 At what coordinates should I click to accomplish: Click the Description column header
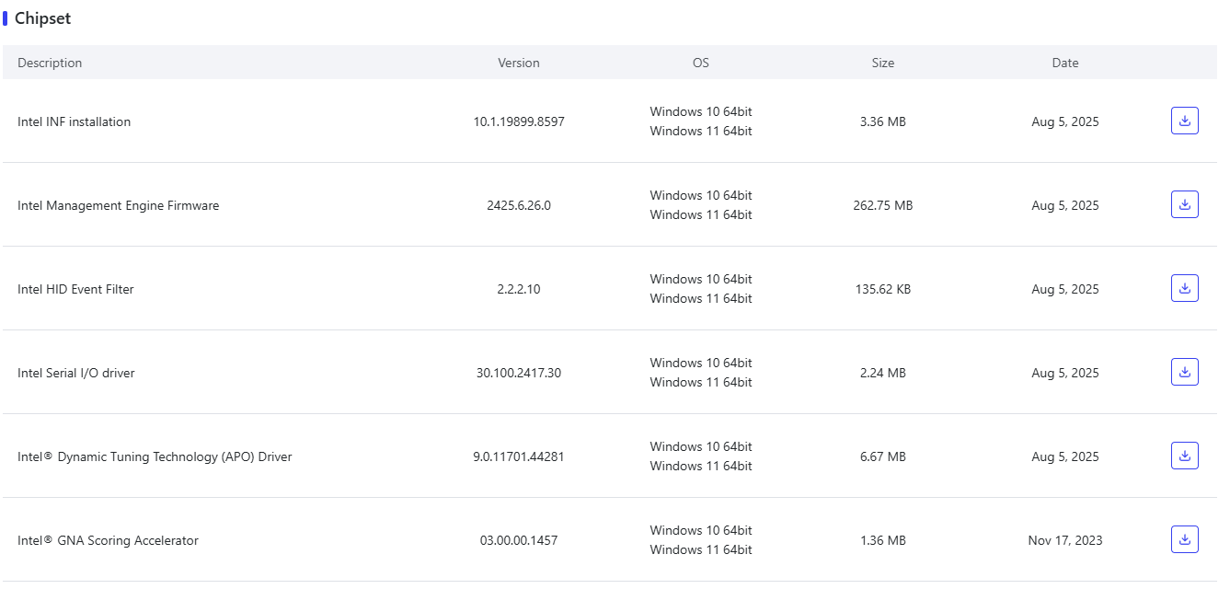[x=50, y=63]
